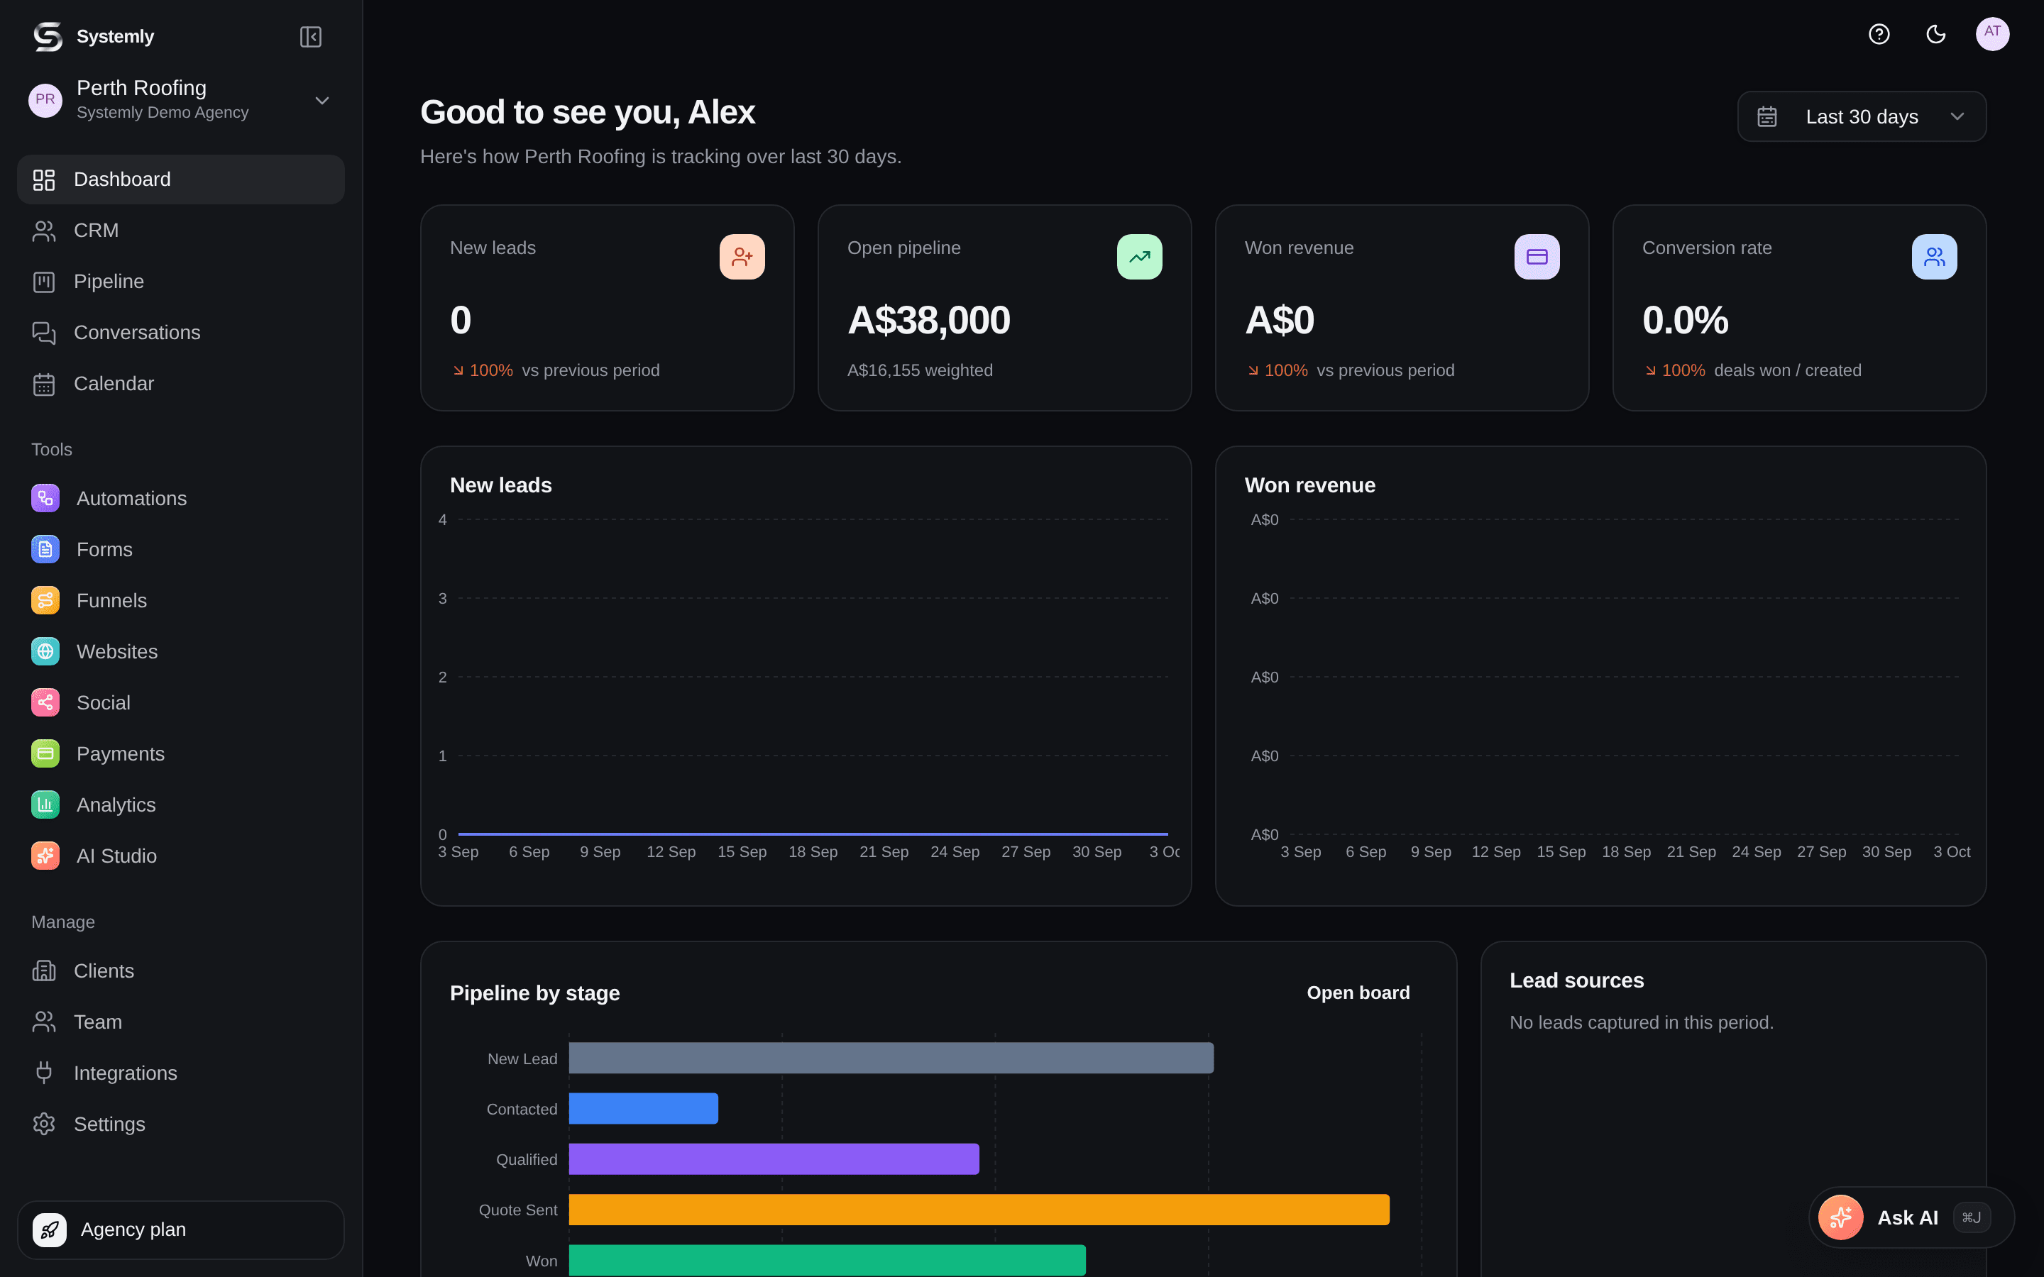
Task: Go to the Dashboard menu item
Action: (x=181, y=179)
